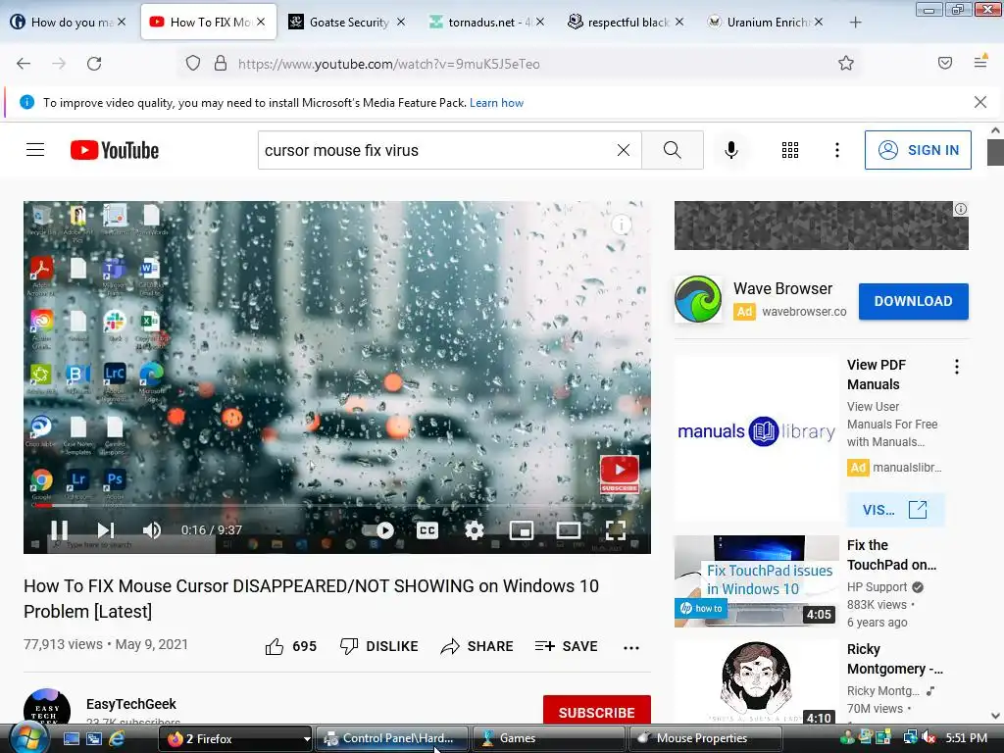This screenshot has width=1004, height=753.
Task: Open Ricky Montgomery video thumbnail
Action: [x=757, y=682]
